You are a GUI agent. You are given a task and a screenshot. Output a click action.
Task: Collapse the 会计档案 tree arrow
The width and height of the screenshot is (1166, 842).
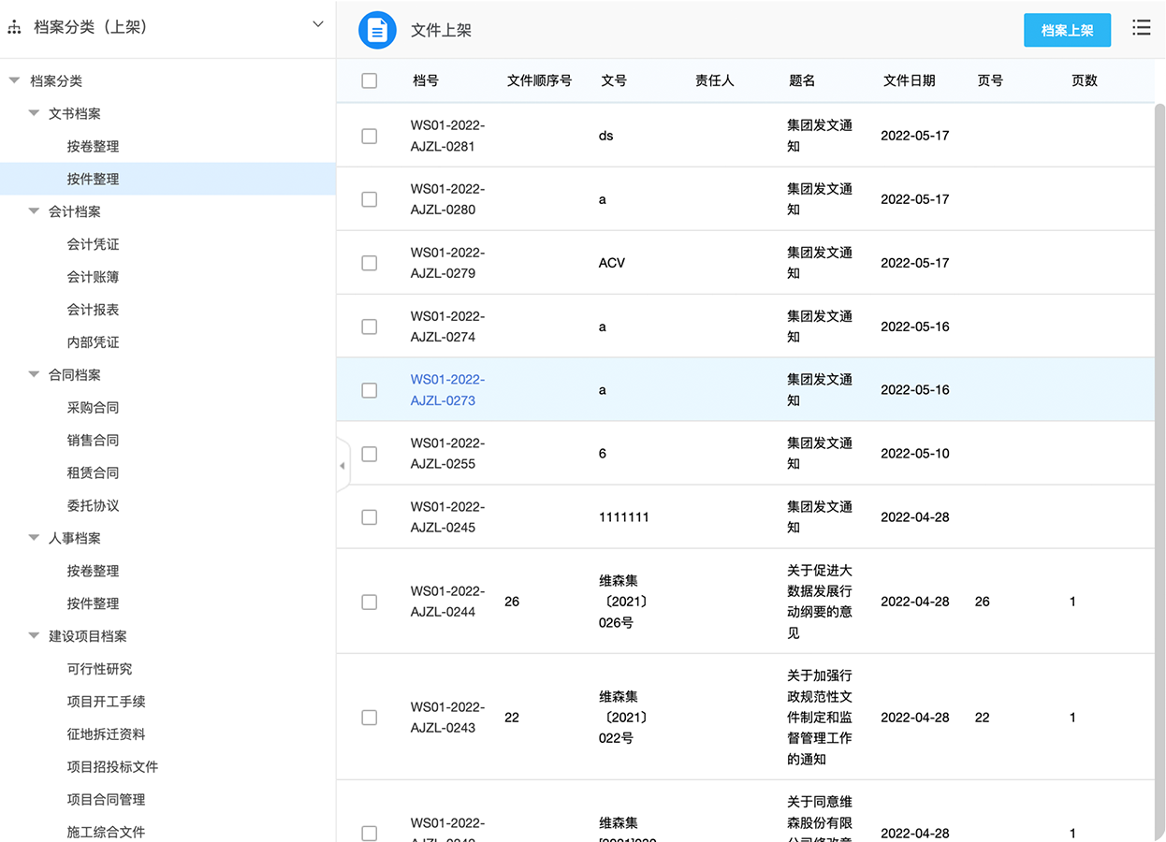tap(34, 212)
